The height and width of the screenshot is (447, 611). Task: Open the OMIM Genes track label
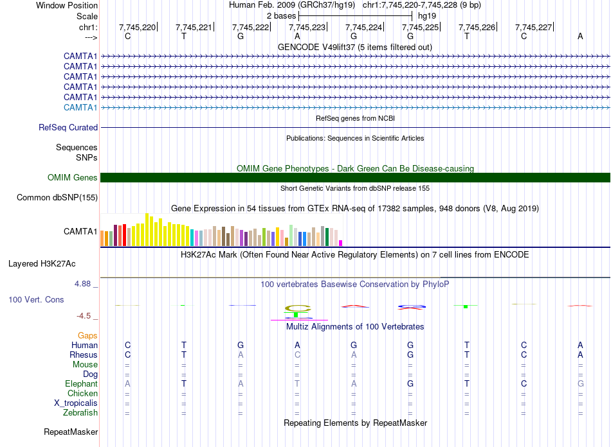coord(72,178)
